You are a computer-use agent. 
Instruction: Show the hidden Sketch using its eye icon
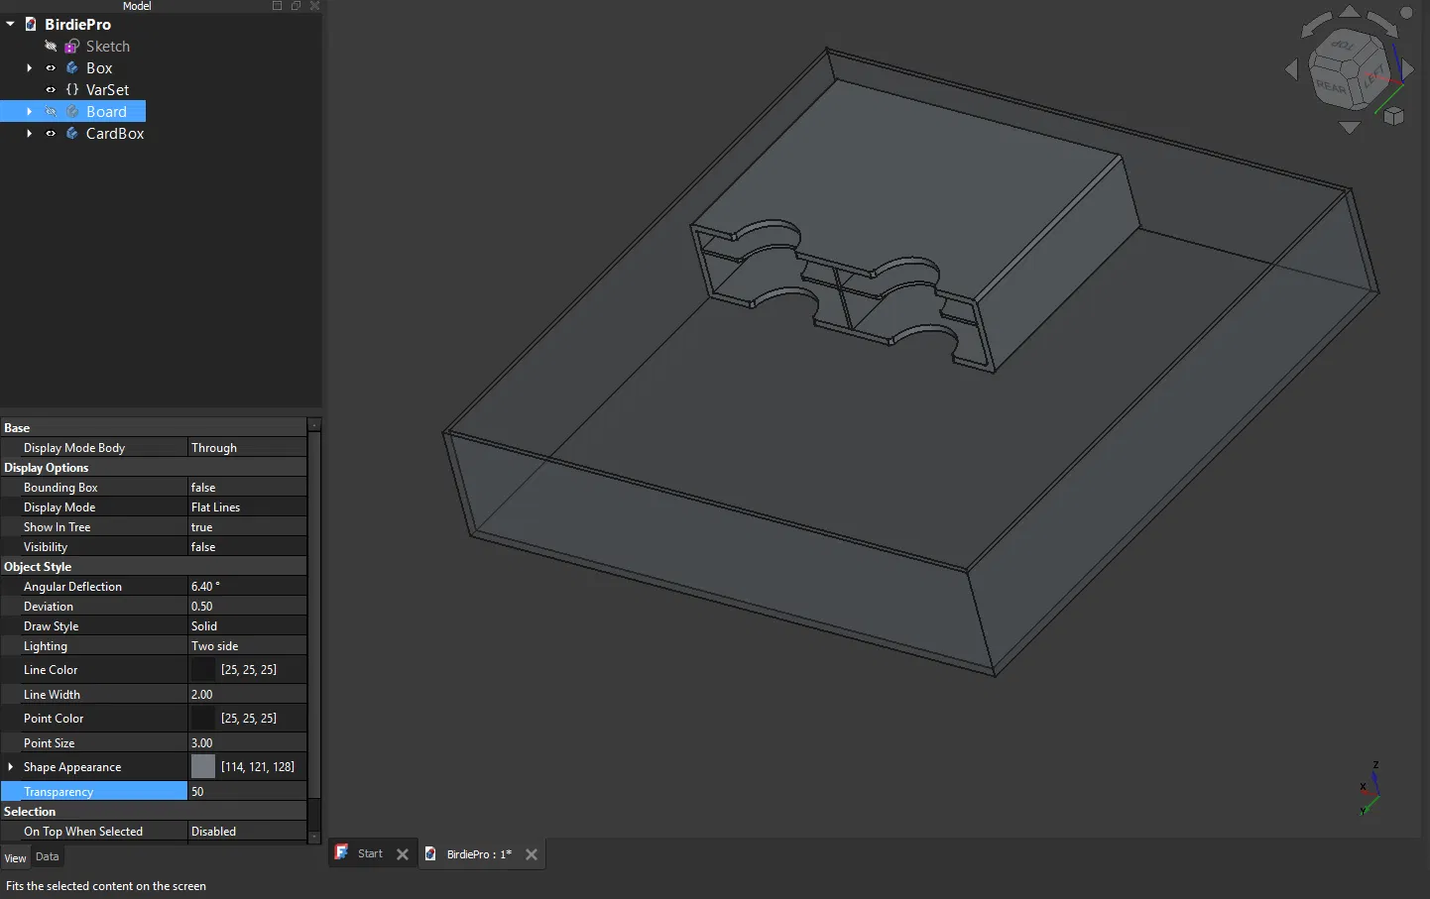51,47
